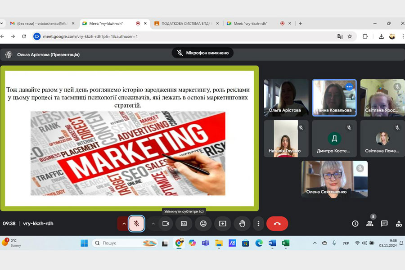Expand the camera video settings chevron
Screen dimensions: 405x270
point(153,224)
